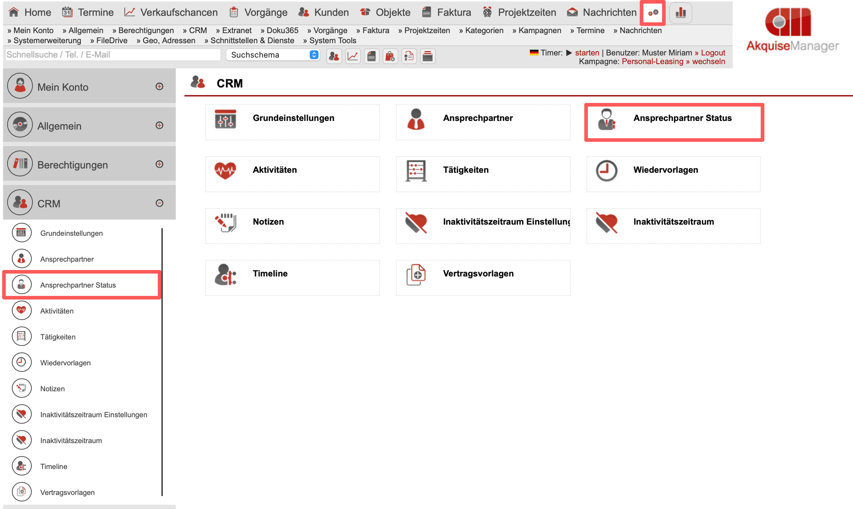This screenshot has width=853, height=509.
Task: Click the Logout link
Action: (x=713, y=53)
